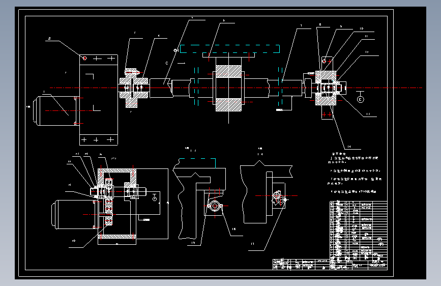Click the part number 2 balloon label
Viewport: 441px width, 286px height.
click(x=49, y=39)
